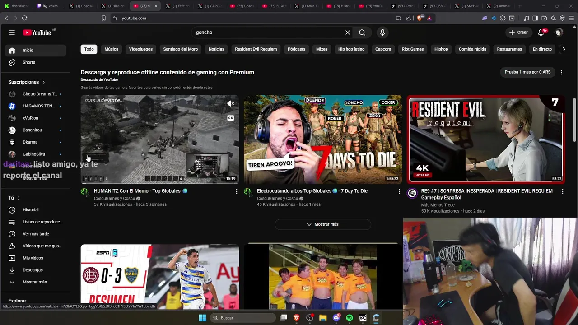Select the Videojuegos chip
Viewport: 578px width, 325px height.
pyautogui.click(x=141, y=49)
